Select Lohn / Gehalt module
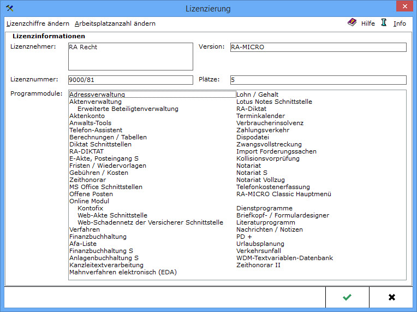Screen dimensions: 417x312 point(257,95)
